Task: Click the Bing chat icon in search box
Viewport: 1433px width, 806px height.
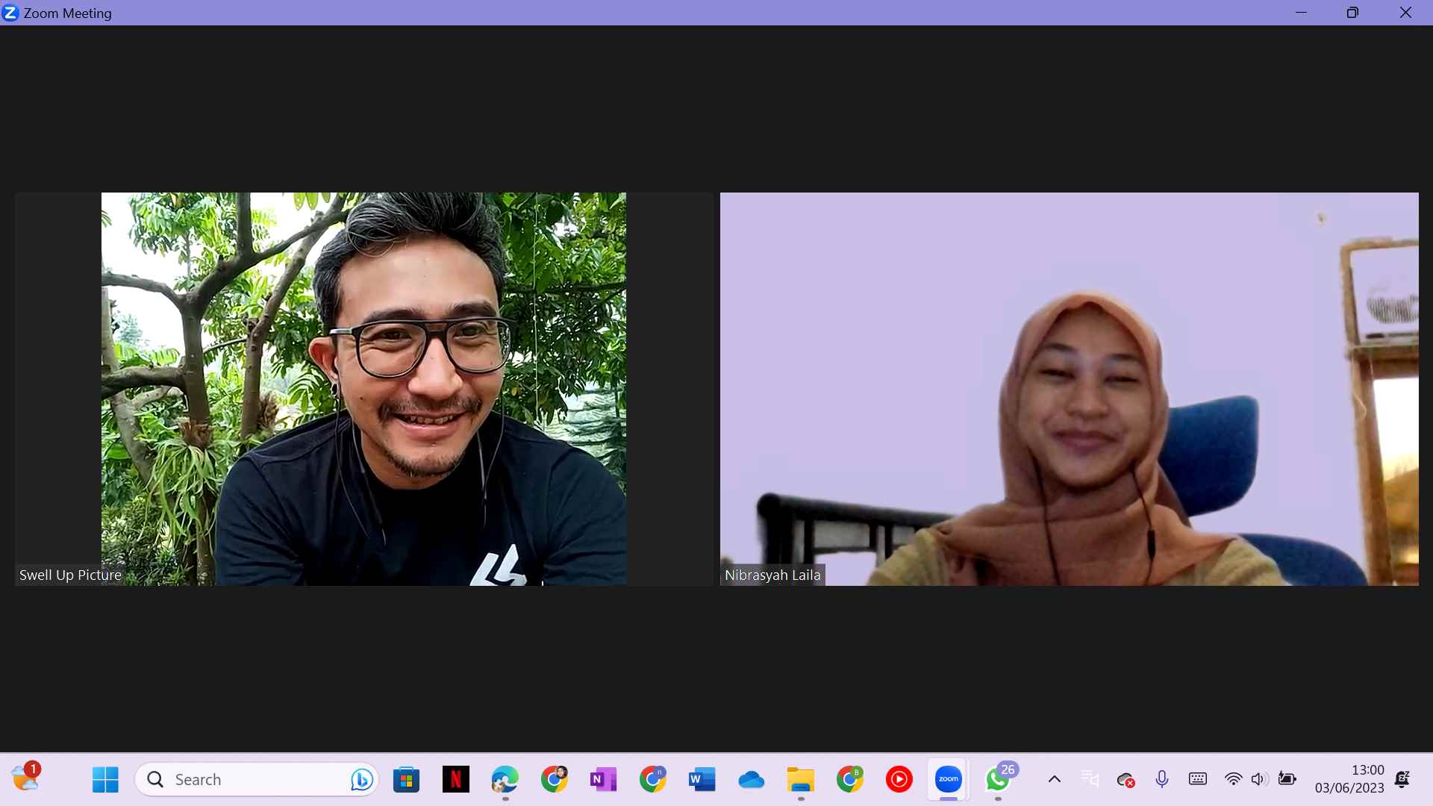Action: coord(362,779)
